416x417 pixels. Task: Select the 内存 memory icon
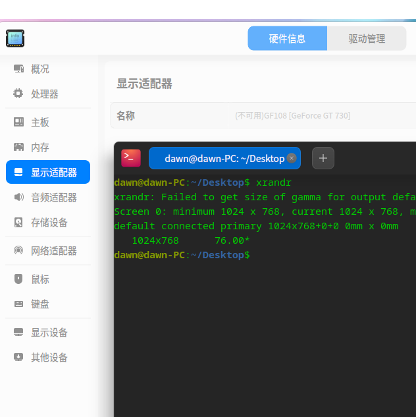pyautogui.click(x=18, y=147)
